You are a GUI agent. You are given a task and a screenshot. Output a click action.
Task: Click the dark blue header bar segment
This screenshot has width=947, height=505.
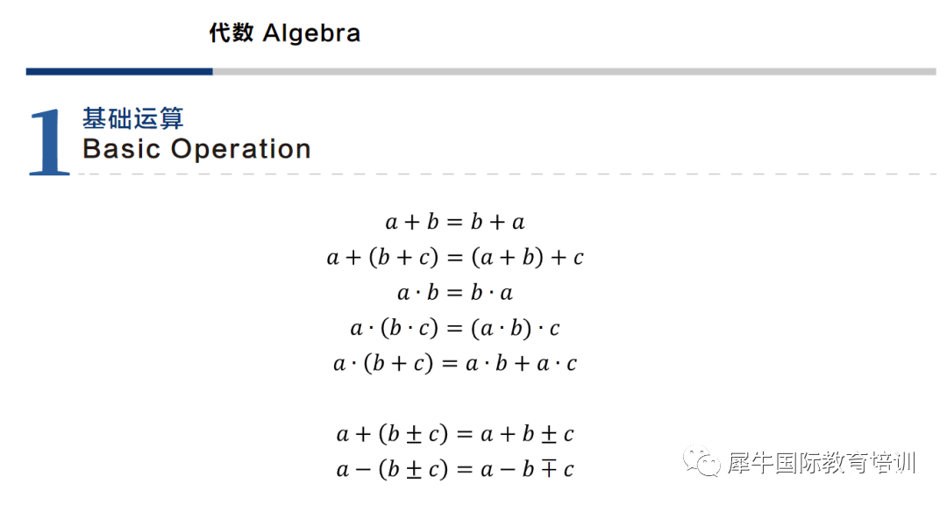coord(119,71)
